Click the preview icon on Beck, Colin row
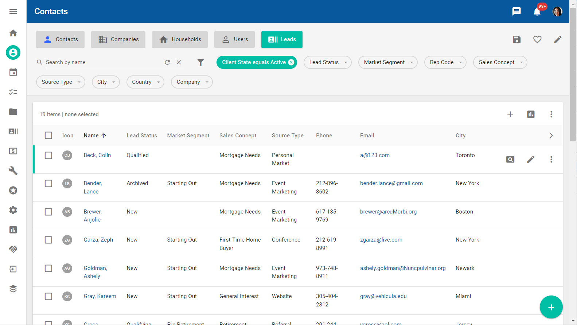The width and height of the screenshot is (577, 325). [510, 160]
